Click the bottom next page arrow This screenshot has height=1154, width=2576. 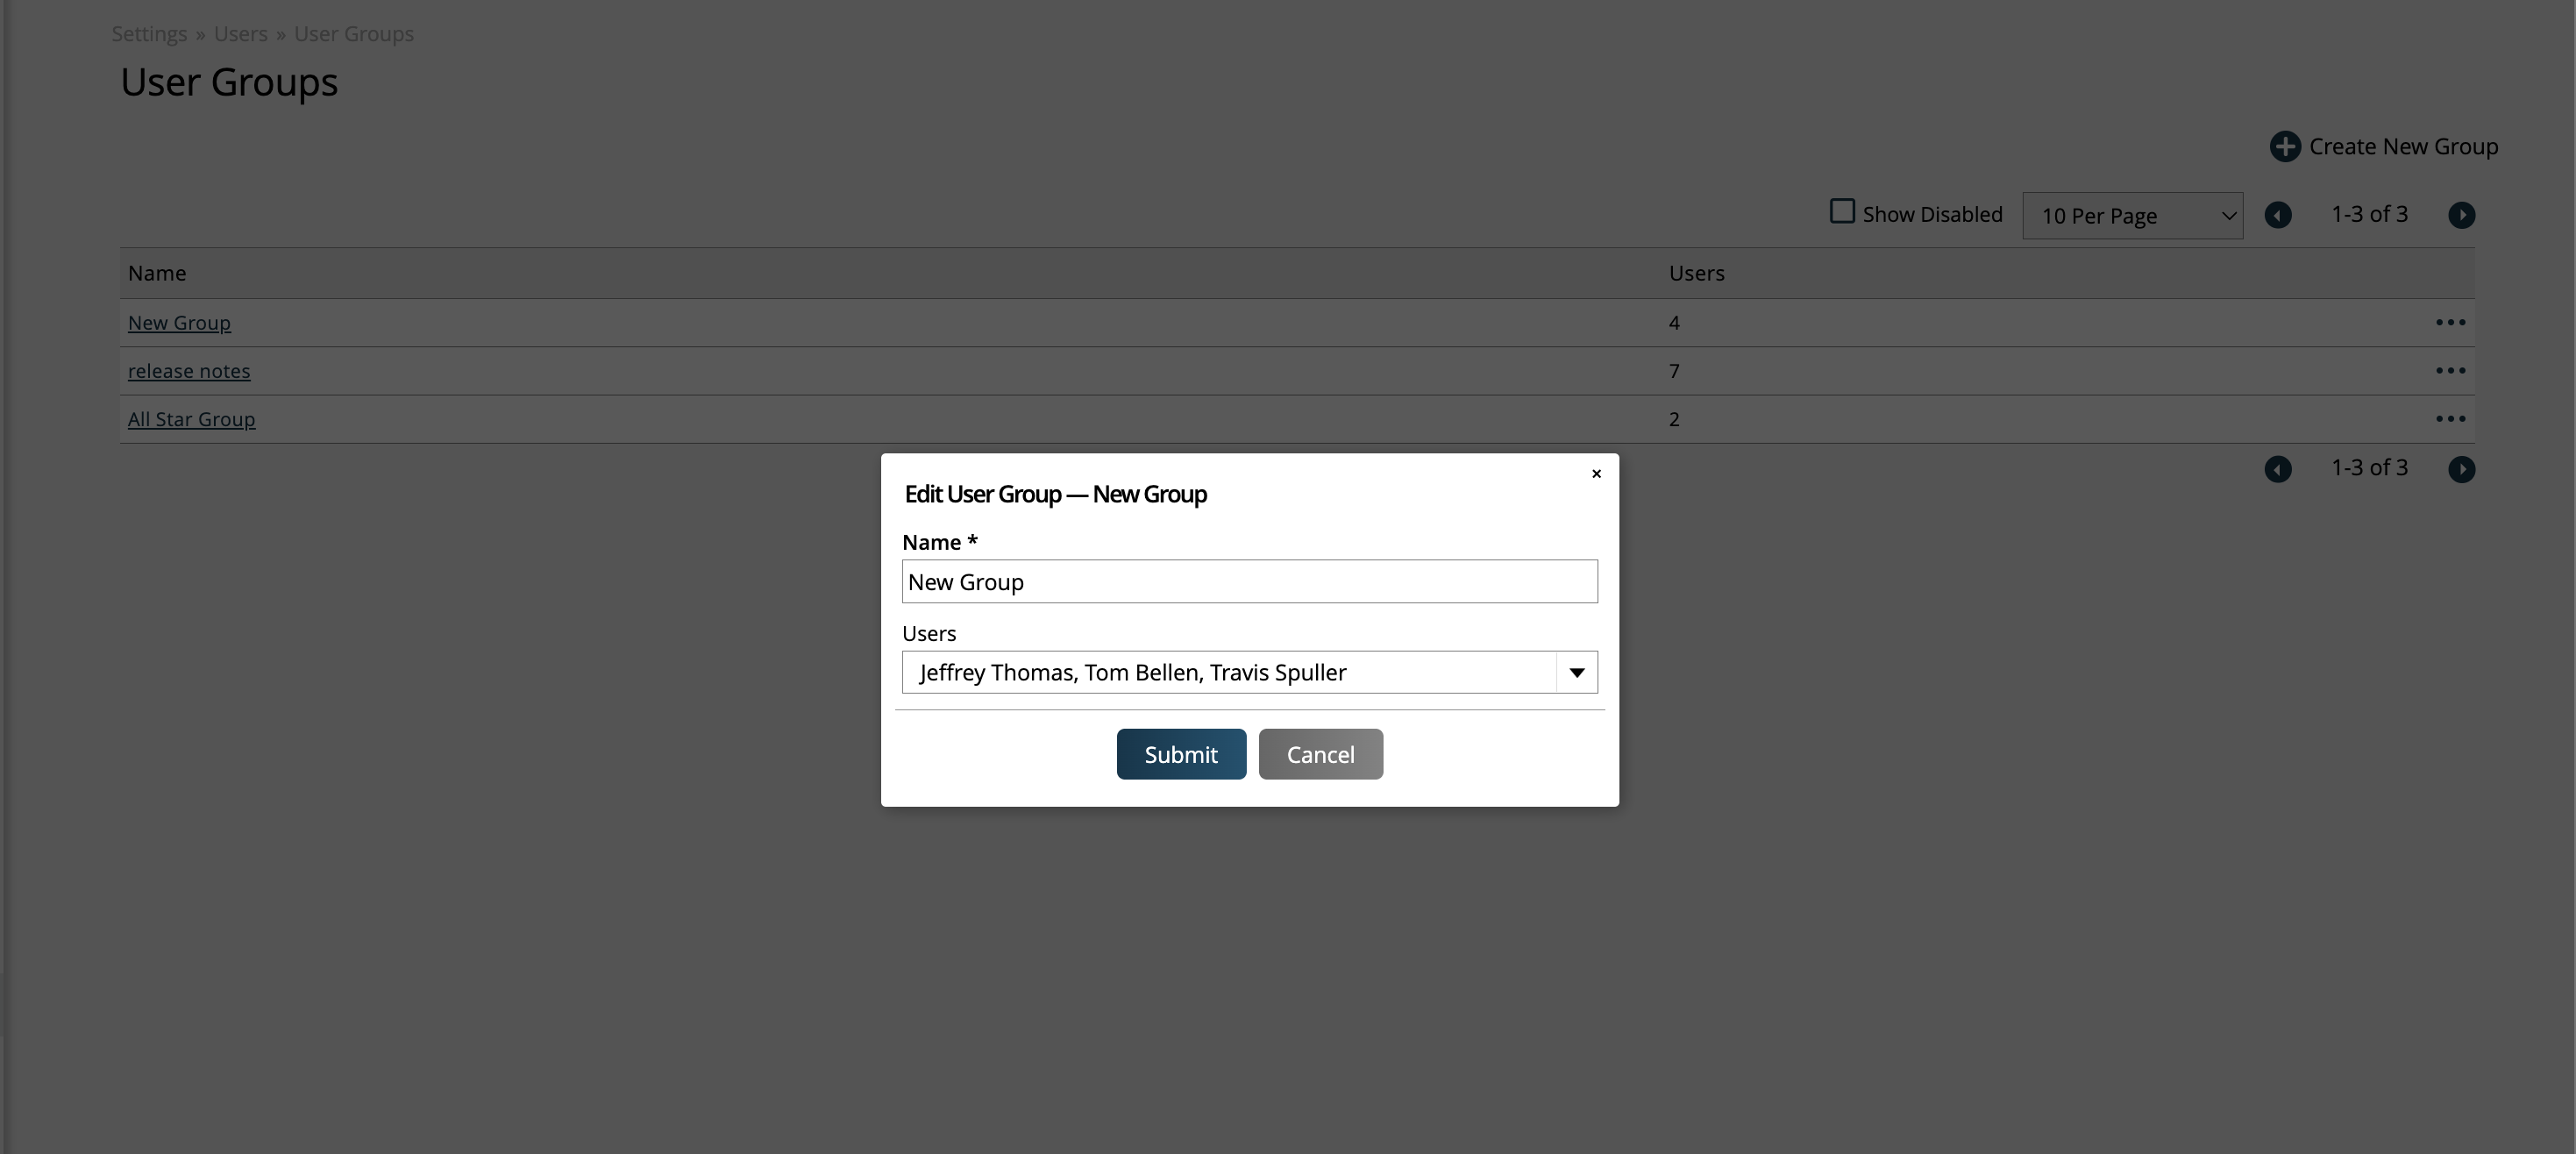[2461, 469]
